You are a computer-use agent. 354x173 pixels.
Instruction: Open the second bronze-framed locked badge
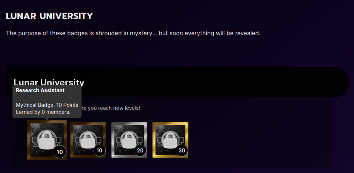[x=88, y=140]
